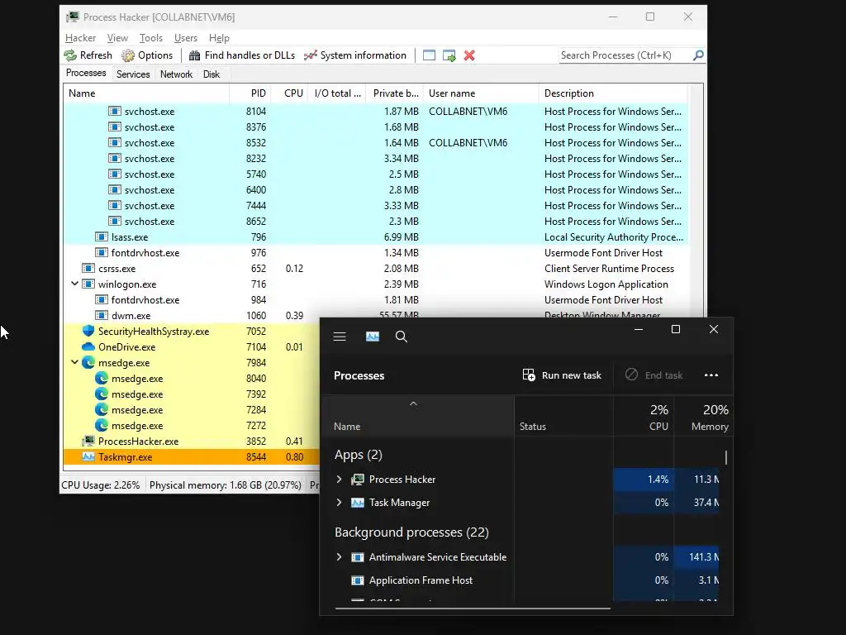The width and height of the screenshot is (846, 635).
Task: Click the Task Manager search icon
Action: (401, 337)
